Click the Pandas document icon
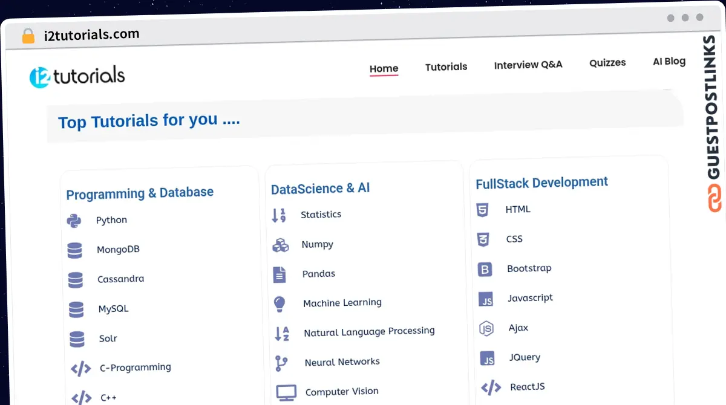This screenshot has height=405, width=726. click(x=279, y=274)
